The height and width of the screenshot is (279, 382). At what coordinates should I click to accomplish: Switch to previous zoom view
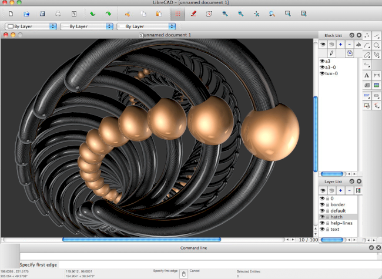click(272, 14)
